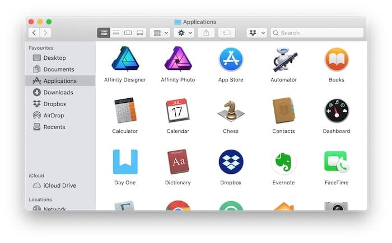392x243 pixels.
Task: Select the Chess app icon
Action: point(231,111)
